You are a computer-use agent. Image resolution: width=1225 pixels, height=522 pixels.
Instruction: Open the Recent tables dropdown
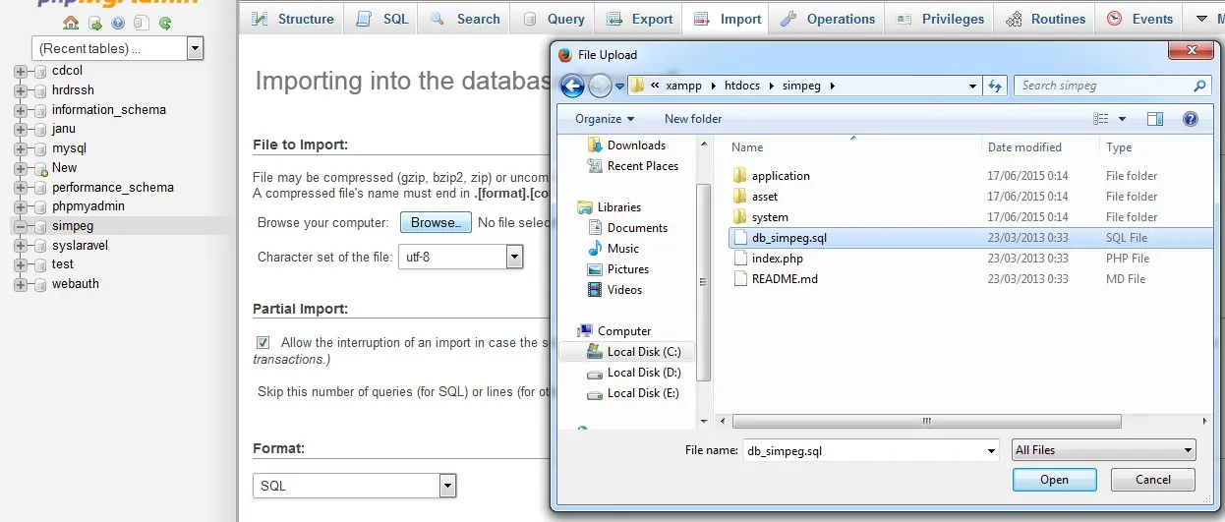point(118,47)
